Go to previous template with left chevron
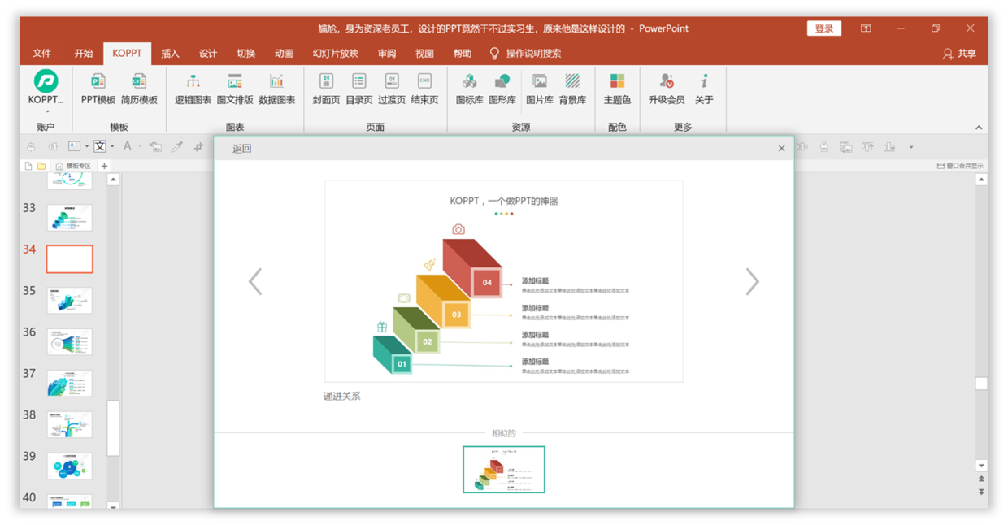Image resolution: width=1008 pixels, height=525 pixels. [x=255, y=282]
